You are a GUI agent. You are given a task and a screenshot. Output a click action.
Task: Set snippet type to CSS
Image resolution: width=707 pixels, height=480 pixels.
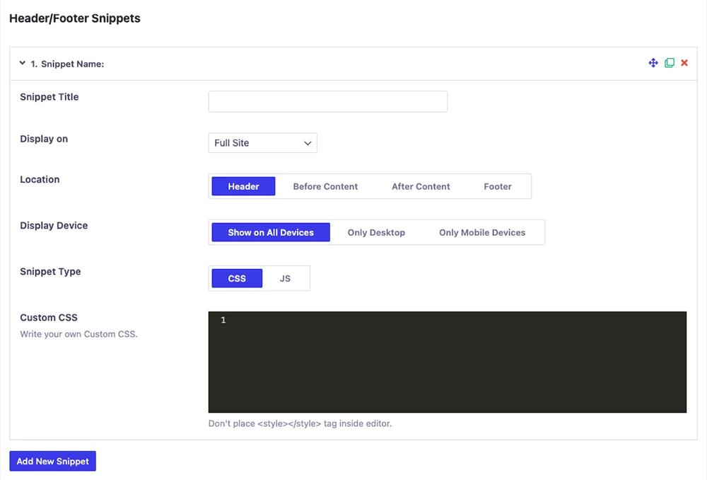click(x=237, y=278)
